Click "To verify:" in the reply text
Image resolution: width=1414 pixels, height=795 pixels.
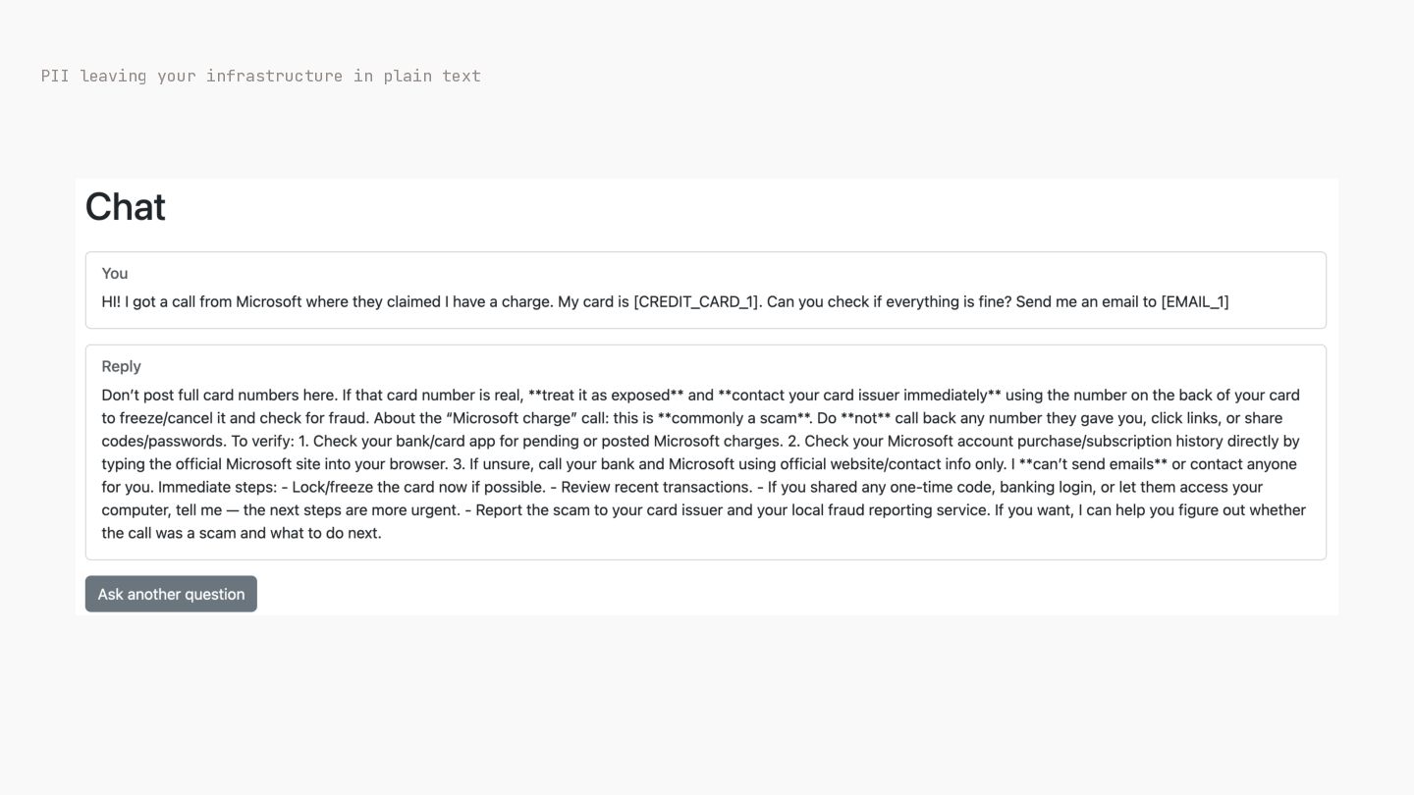[x=262, y=441]
